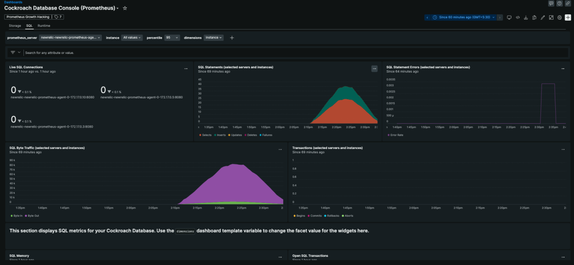Switch to the Storage tab
574x265 pixels.
tap(15, 25)
